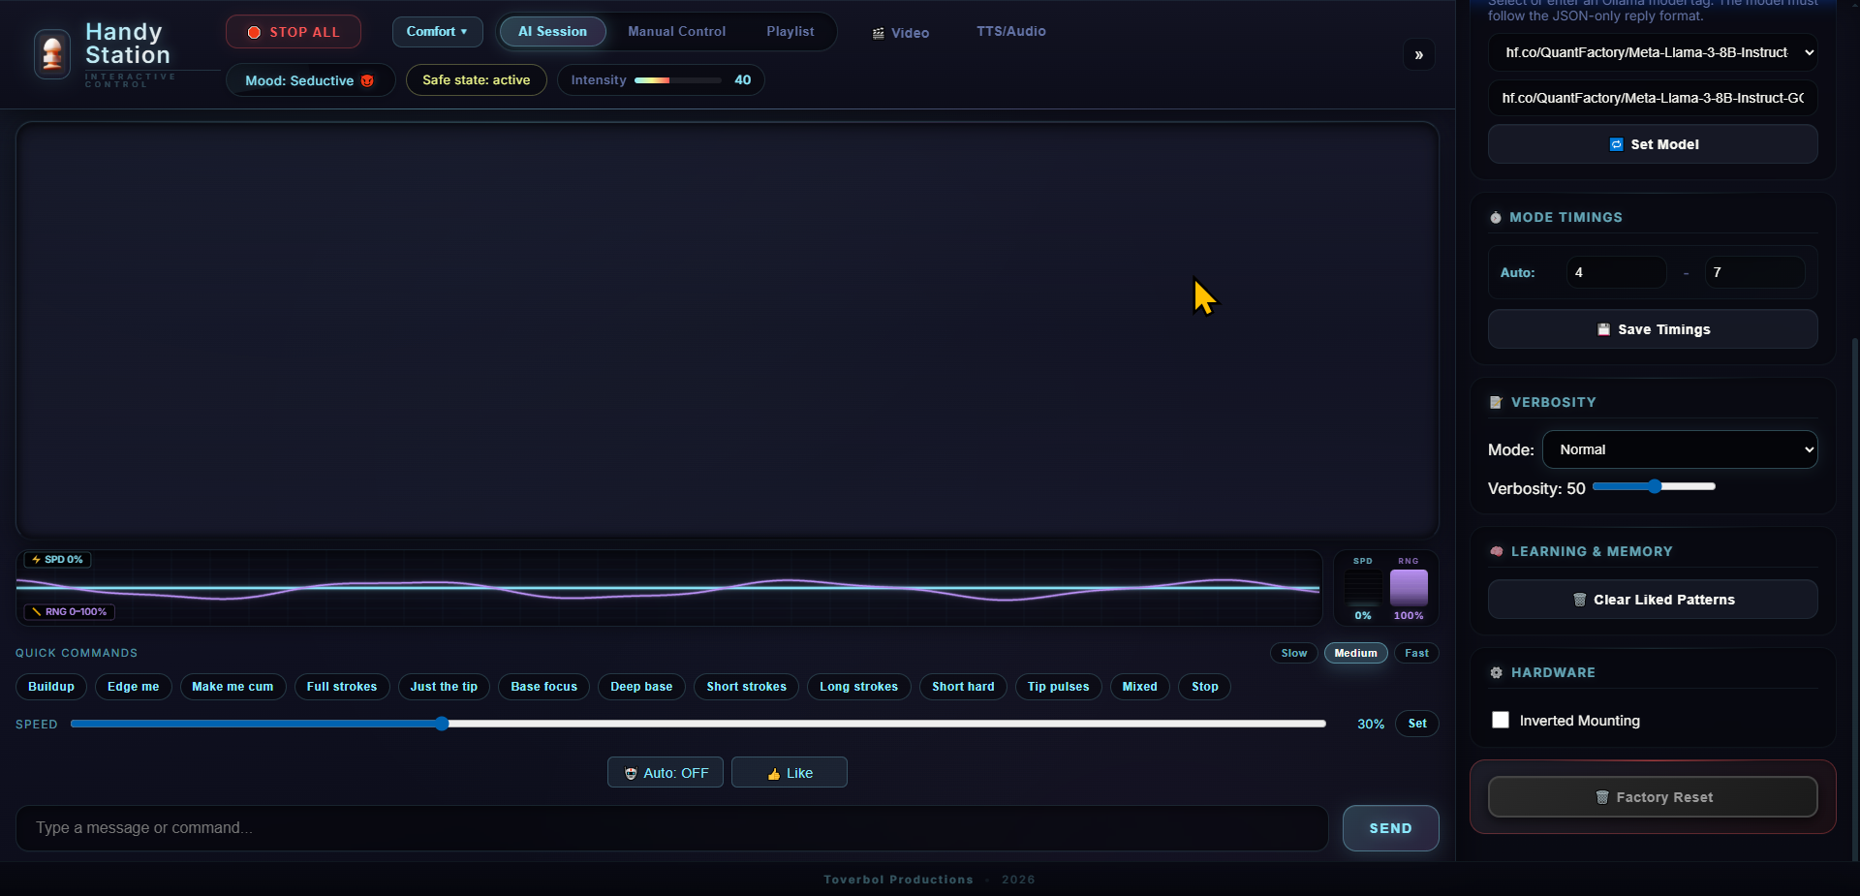Select Fast speed preset
Viewport: 1860px width, 896px height.
tap(1416, 653)
